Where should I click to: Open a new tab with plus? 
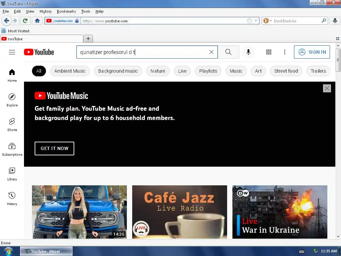click(88, 39)
